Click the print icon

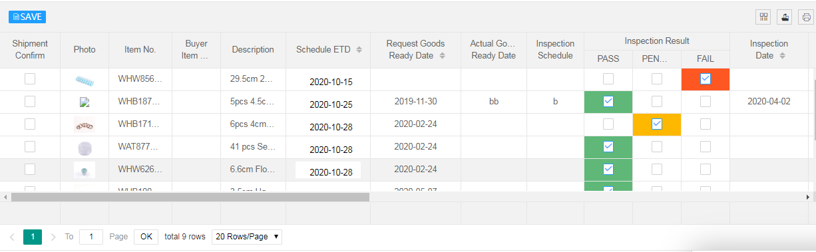807,17
